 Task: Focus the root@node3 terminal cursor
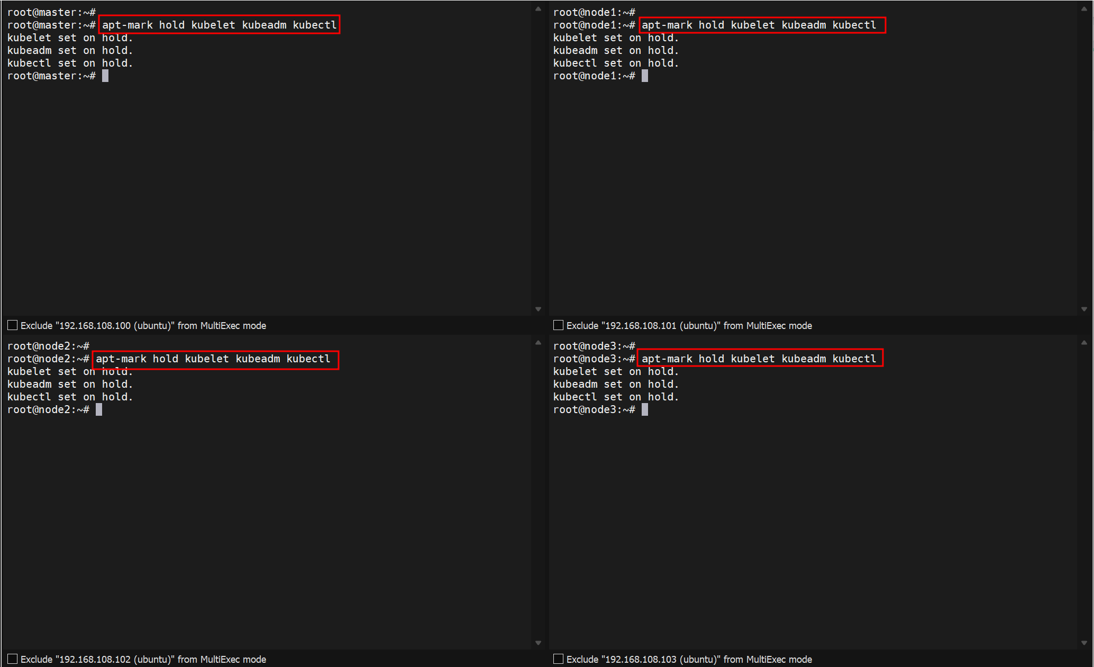click(644, 409)
